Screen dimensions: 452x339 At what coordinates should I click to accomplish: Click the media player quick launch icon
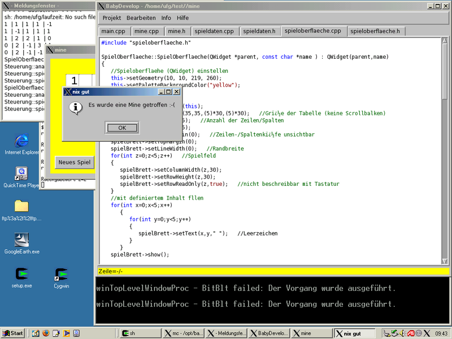[66, 333]
